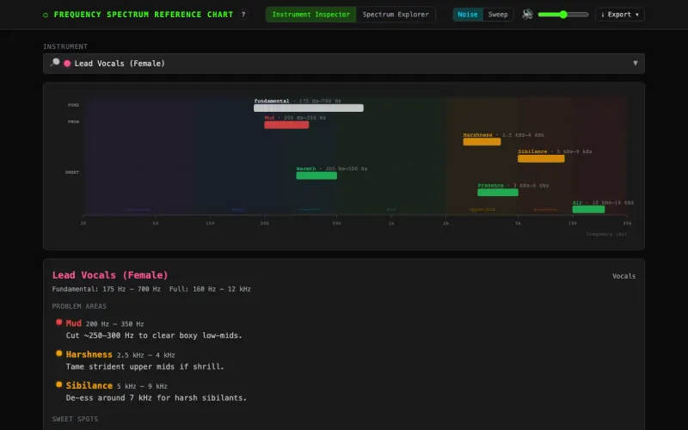The image size is (688, 430).
Task: Click the red Mud bar in chart
Action: [286, 125]
